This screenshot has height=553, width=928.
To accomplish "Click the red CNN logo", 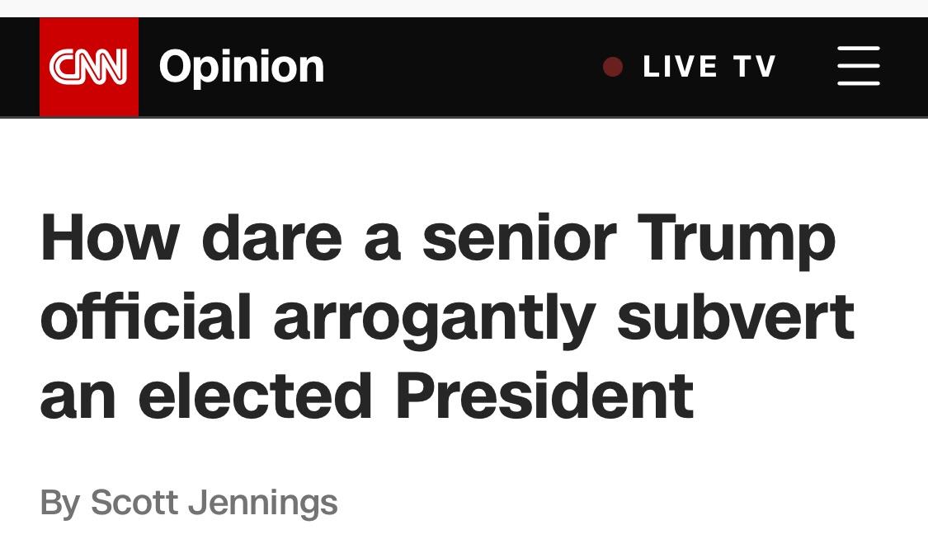I will click(x=89, y=66).
